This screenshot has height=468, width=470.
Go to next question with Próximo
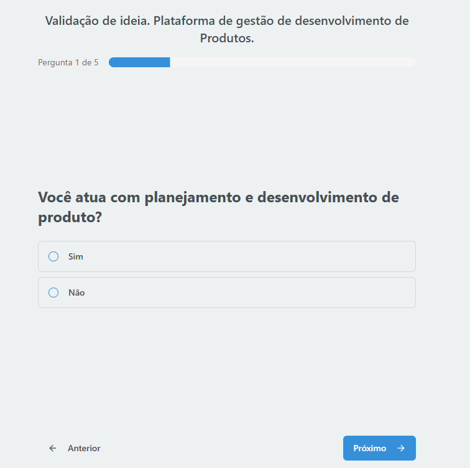[x=379, y=448]
